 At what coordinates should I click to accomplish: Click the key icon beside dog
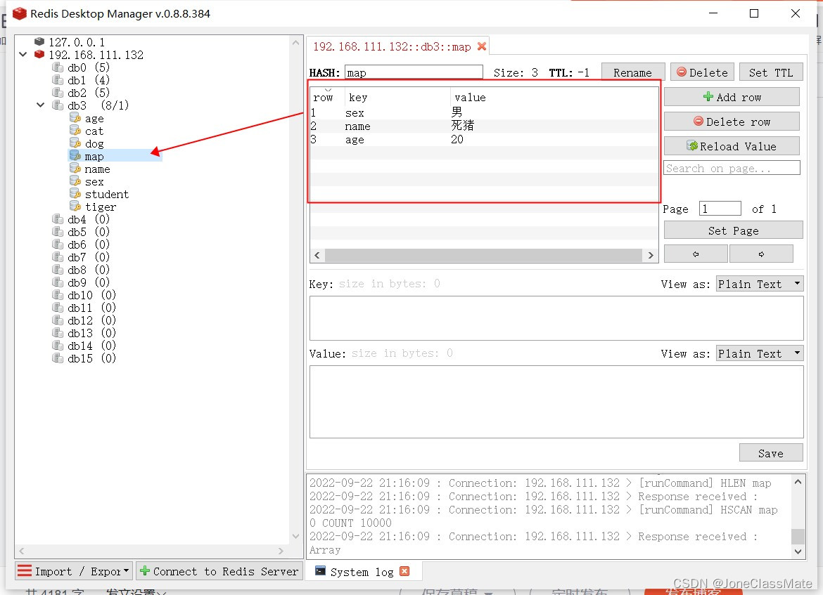(75, 143)
